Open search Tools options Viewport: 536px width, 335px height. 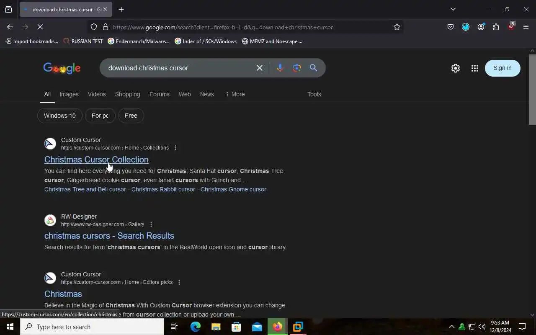tap(314, 94)
